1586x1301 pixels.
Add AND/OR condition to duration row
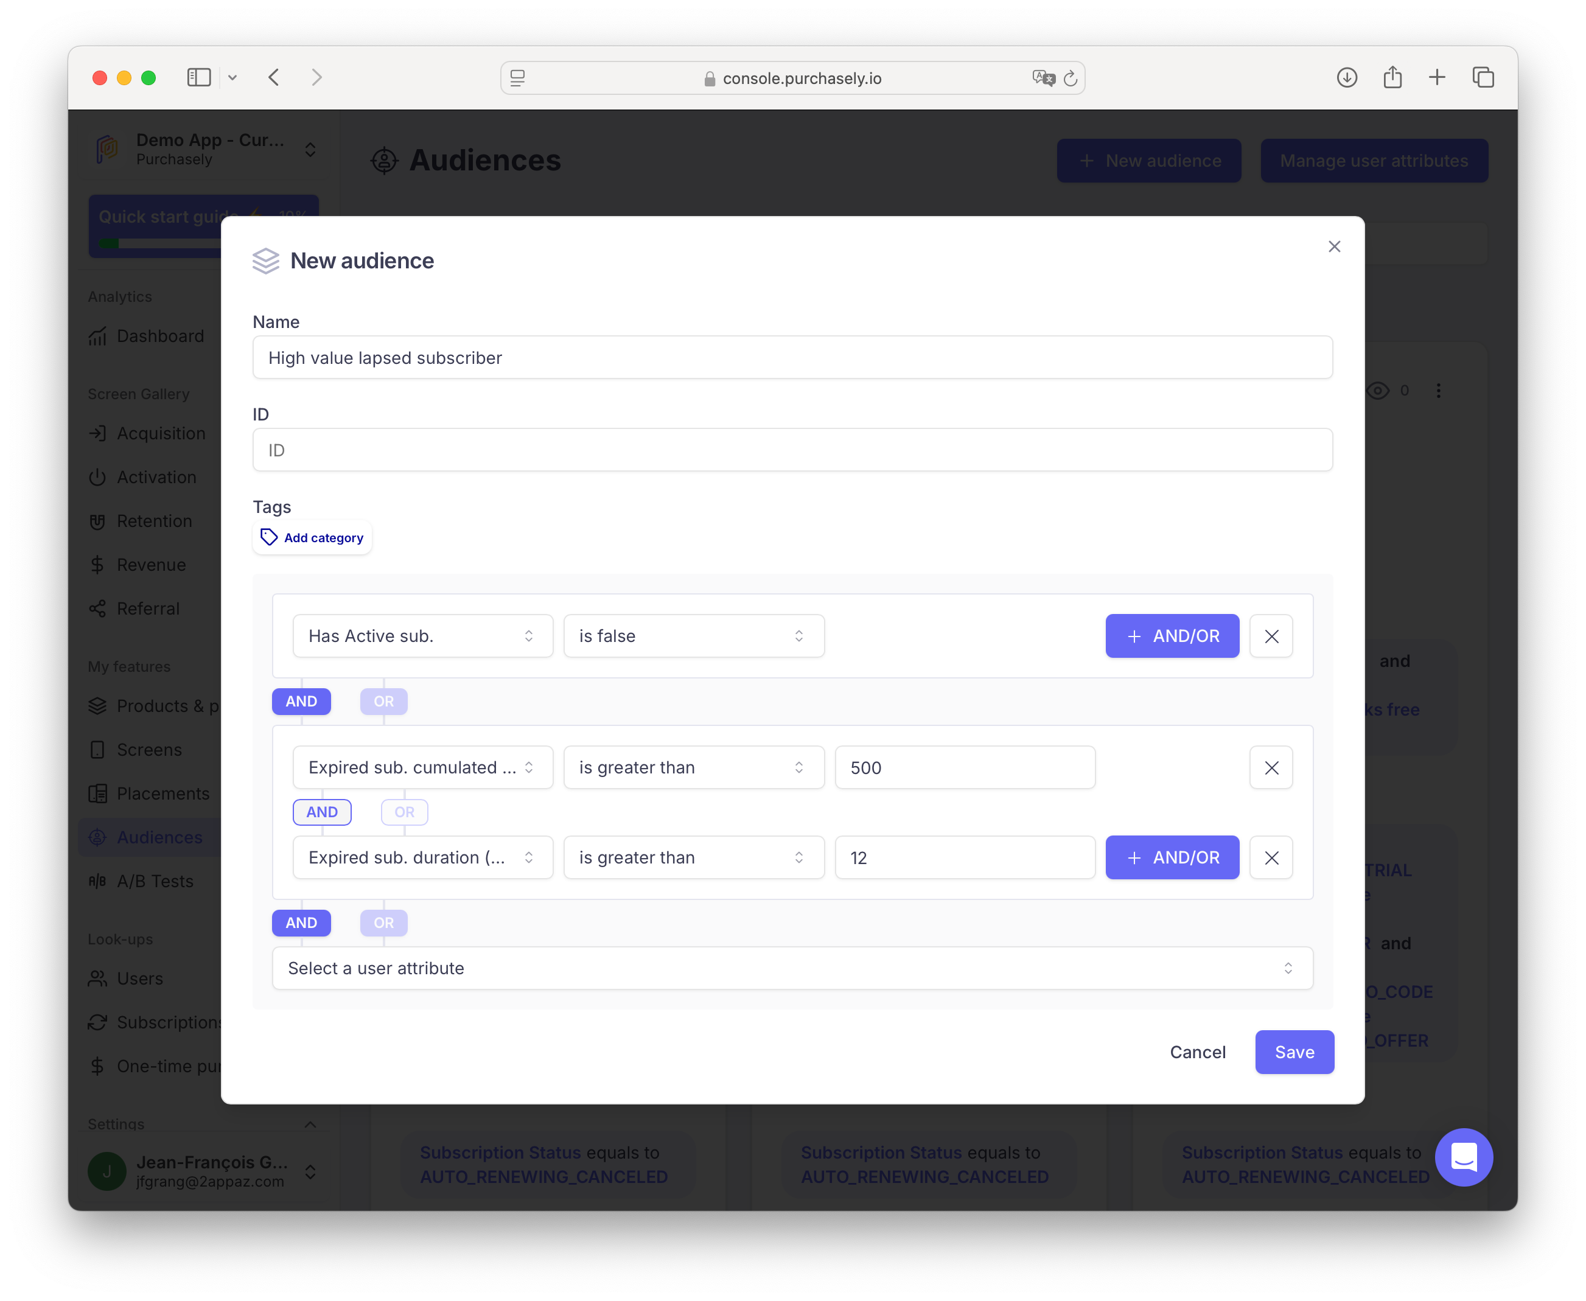1172,857
